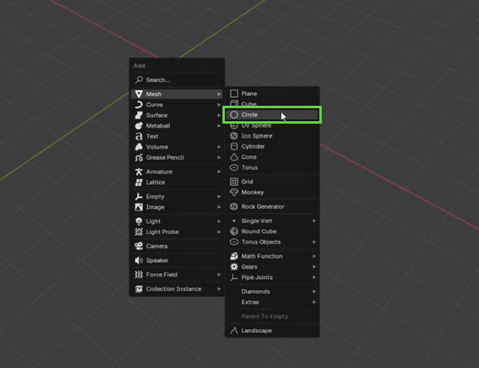Expand the Single Vert submenu arrow
Screen dimensions: 479x368
(314, 221)
